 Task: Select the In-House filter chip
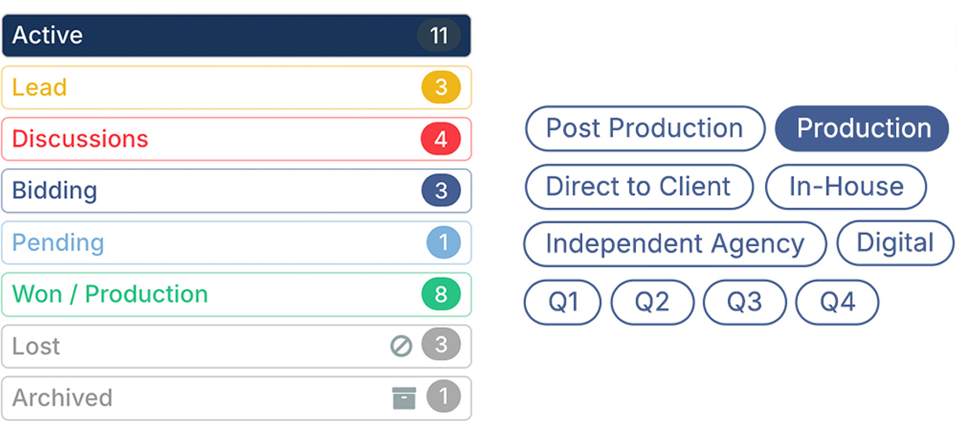coord(846,187)
